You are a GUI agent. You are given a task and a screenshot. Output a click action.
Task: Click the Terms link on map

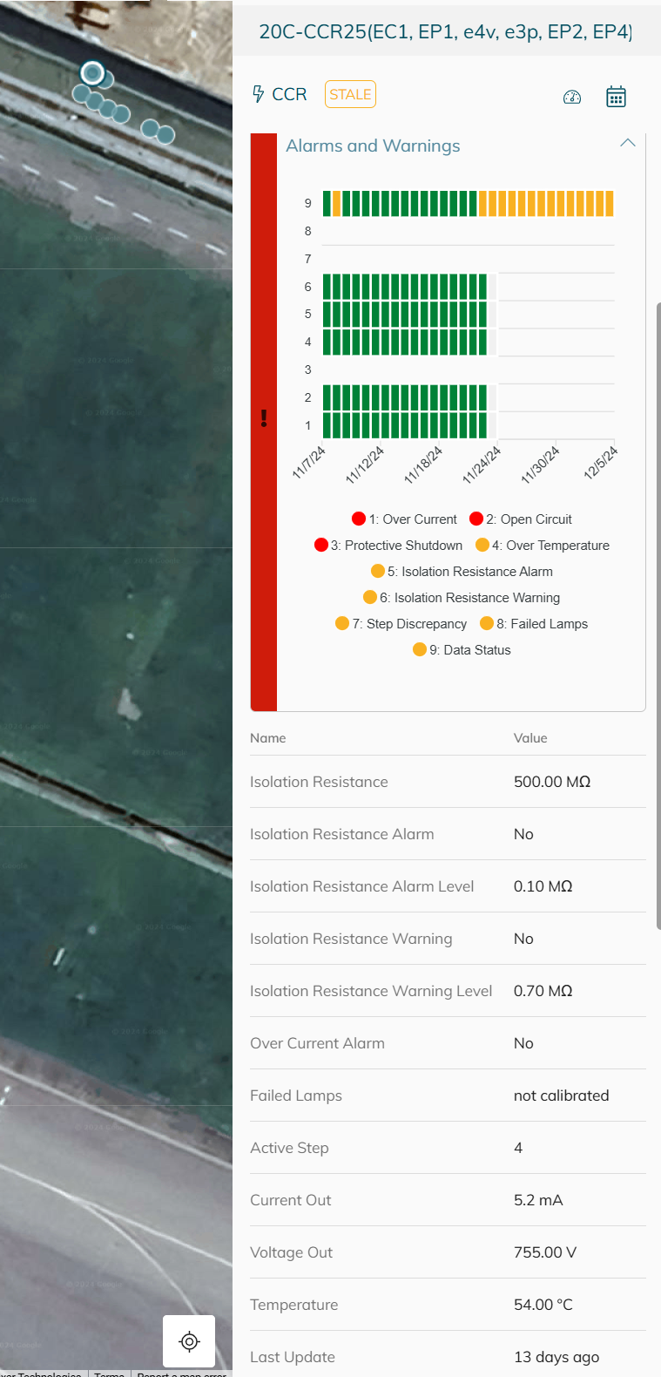[x=109, y=1373]
